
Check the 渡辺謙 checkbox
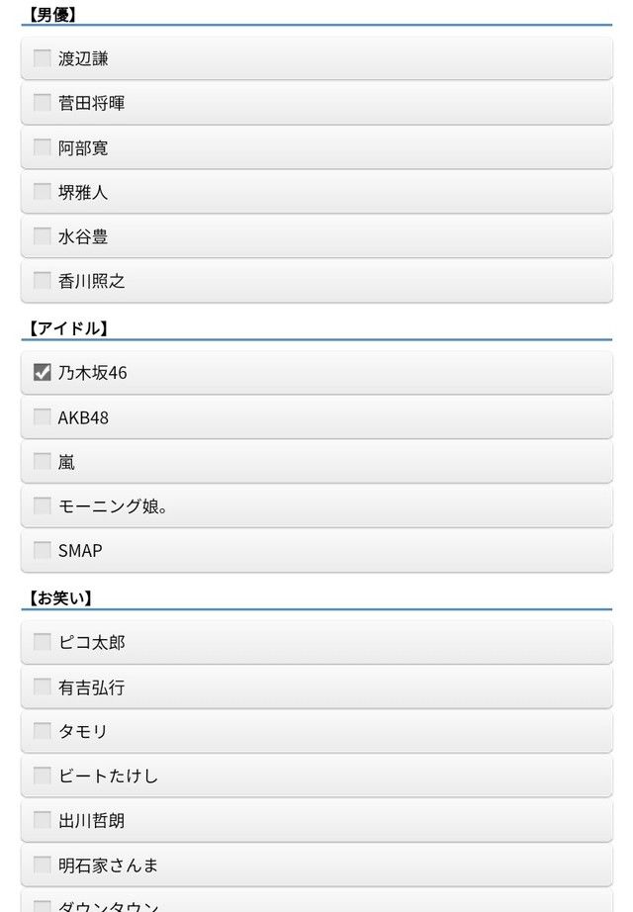tap(42, 58)
